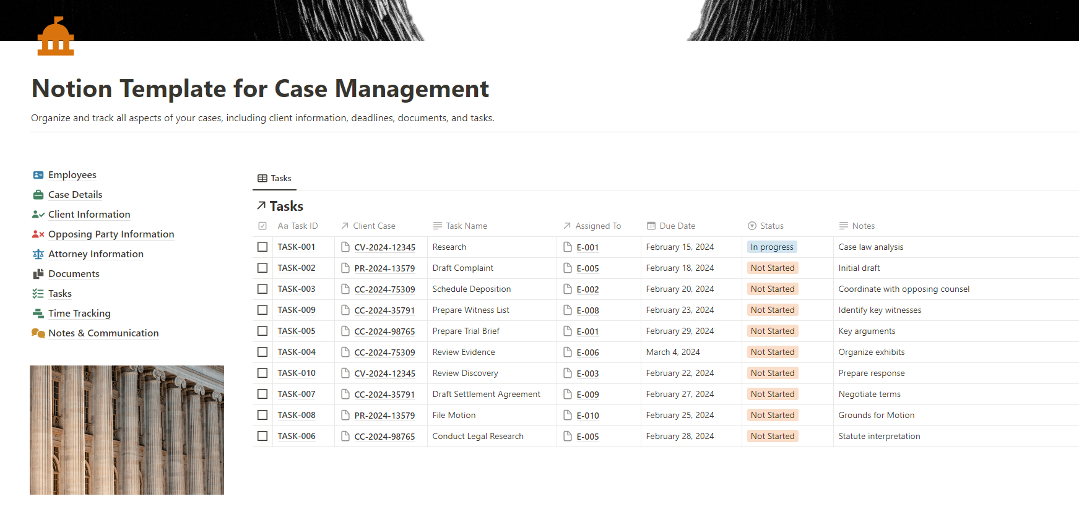Check the box for TASK-005

(x=262, y=331)
